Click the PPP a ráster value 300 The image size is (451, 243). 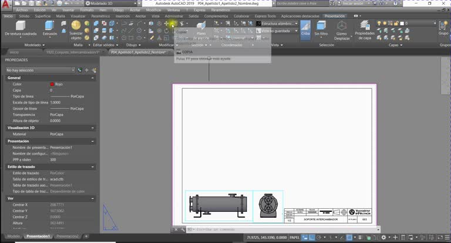53,159
